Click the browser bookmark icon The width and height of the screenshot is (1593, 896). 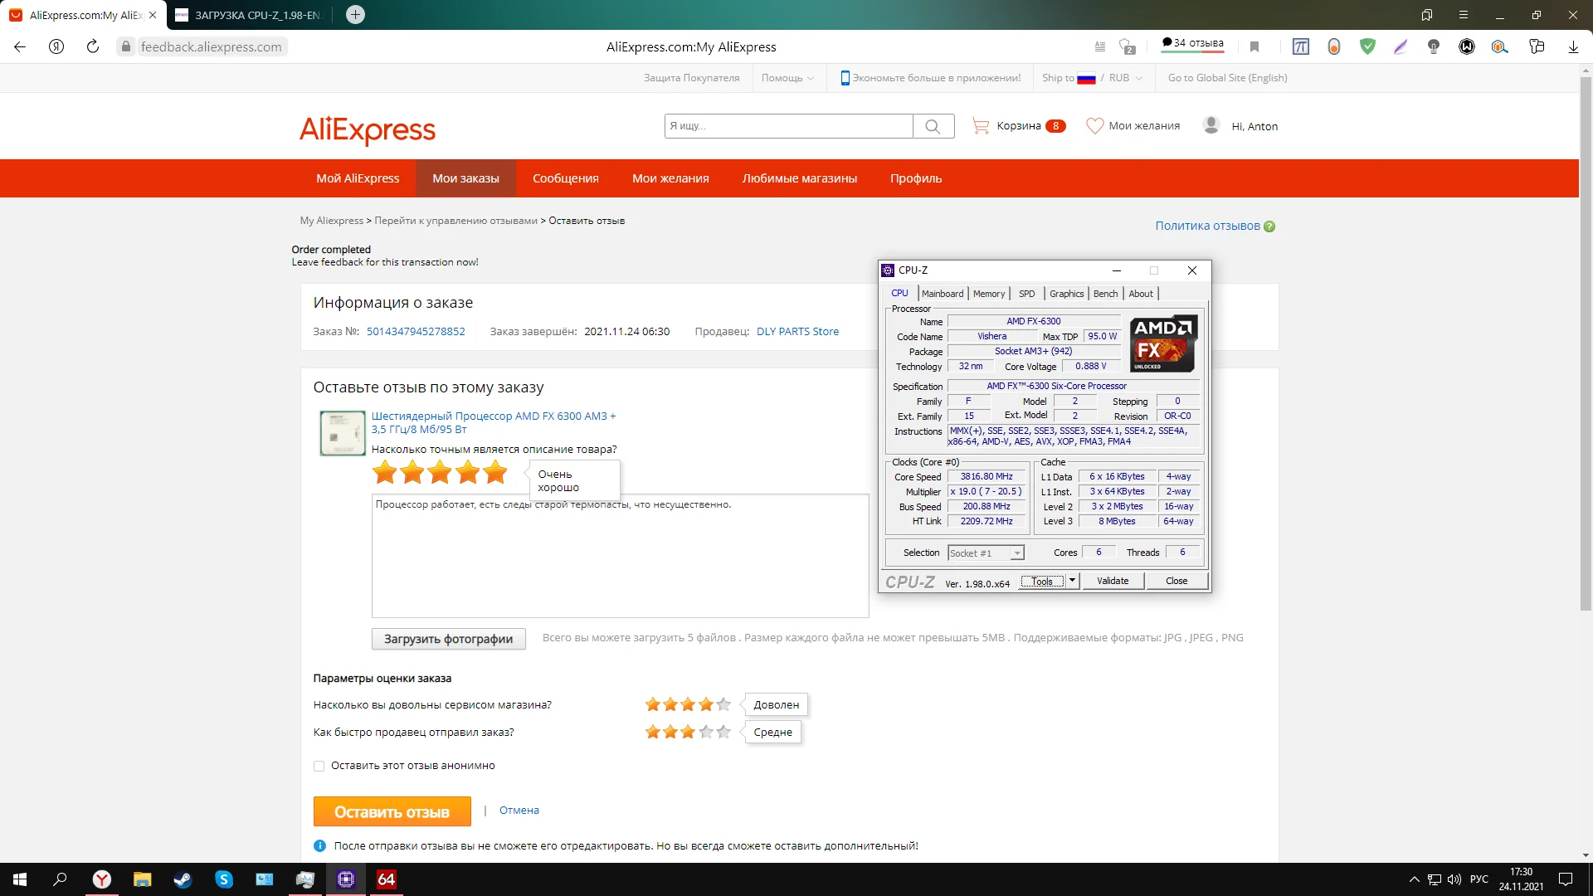pyautogui.click(x=1254, y=46)
